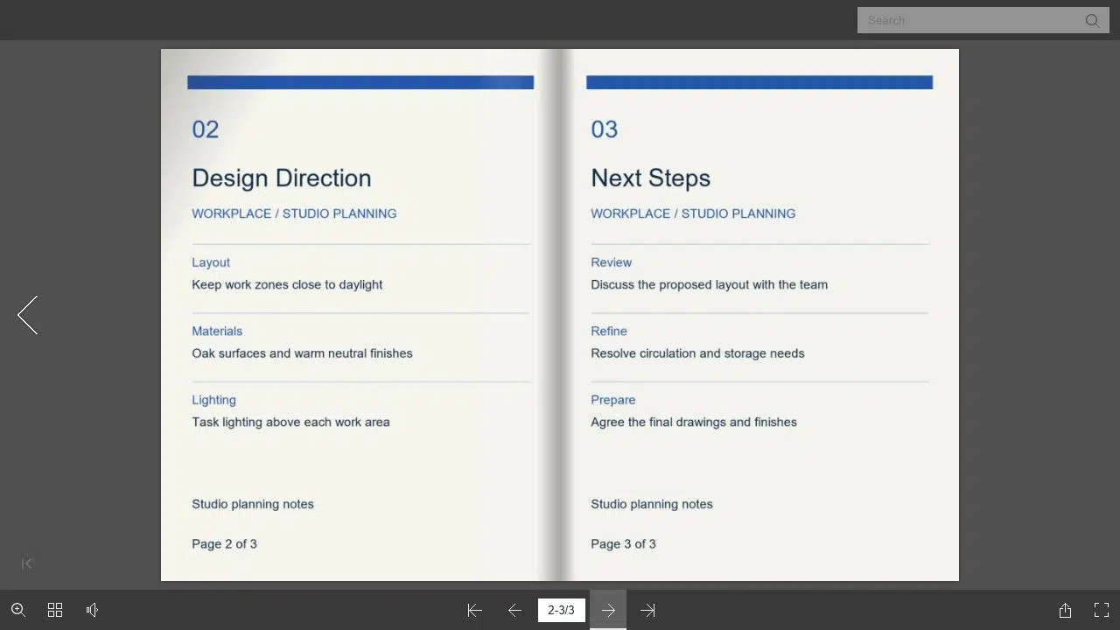Click the share icon
The width and height of the screenshot is (1120, 630).
point(1065,610)
